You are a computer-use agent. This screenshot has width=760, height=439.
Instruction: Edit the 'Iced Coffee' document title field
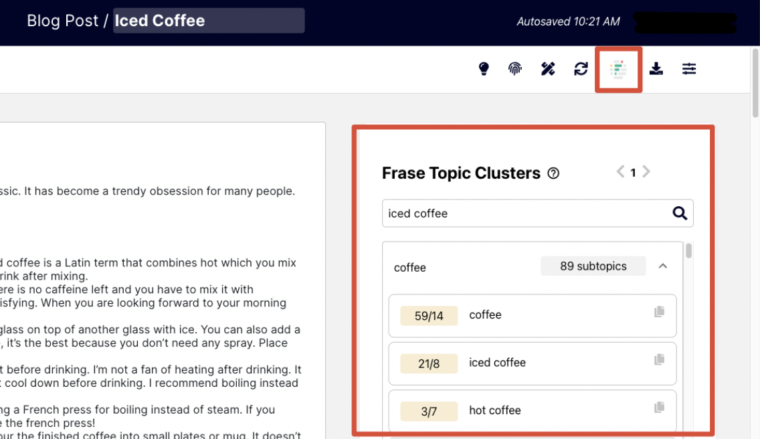pos(209,21)
